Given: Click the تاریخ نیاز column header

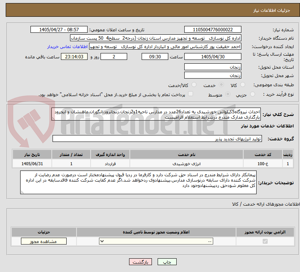Looking at the screenshot, I should tap(32, 155).
